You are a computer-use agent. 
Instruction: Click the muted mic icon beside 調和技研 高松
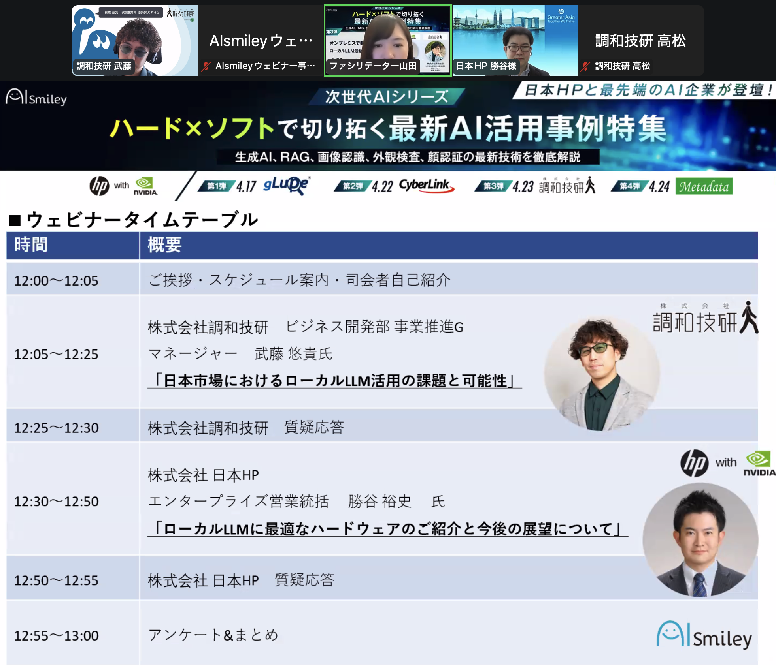click(x=585, y=66)
